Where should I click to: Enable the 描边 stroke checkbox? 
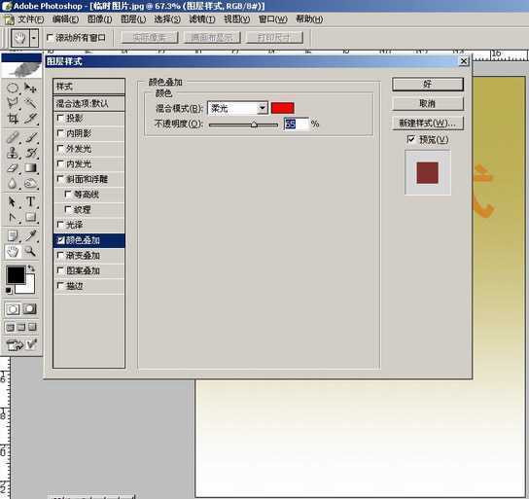[x=60, y=286]
